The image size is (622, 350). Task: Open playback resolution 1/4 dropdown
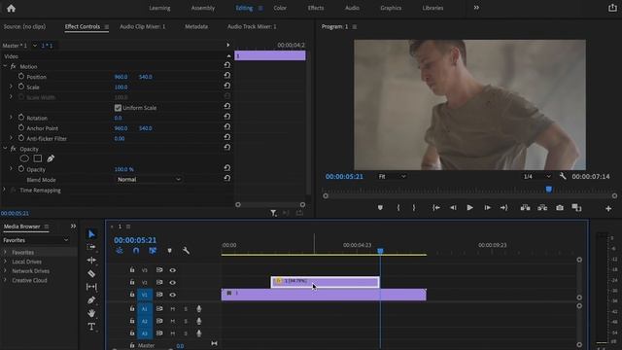[536, 176]
